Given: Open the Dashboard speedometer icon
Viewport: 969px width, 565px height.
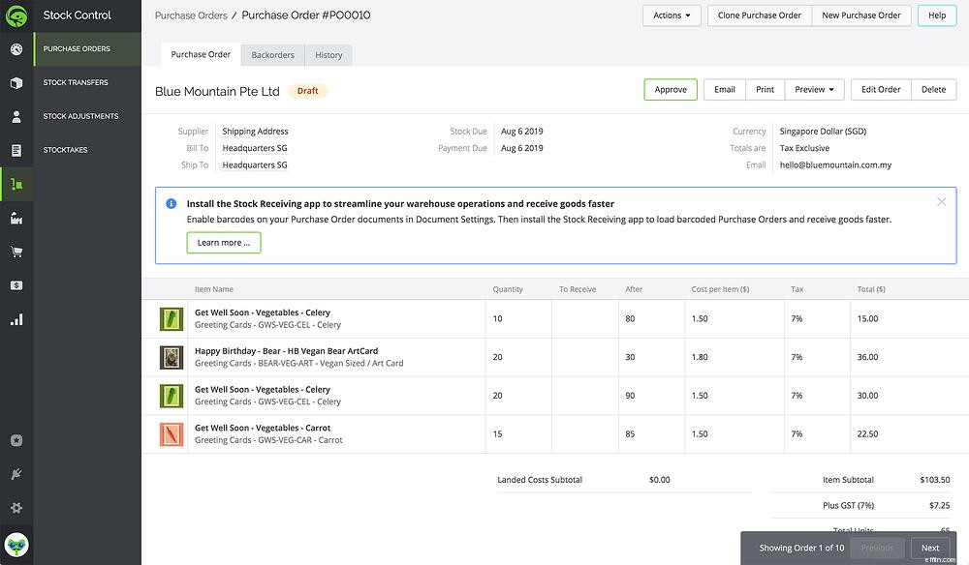Looking at the screenshot, I should coord(16,48).
